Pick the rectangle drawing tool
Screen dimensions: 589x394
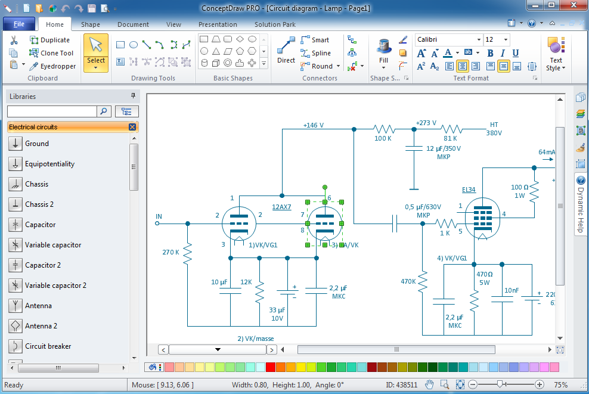(x=120, y=45)
